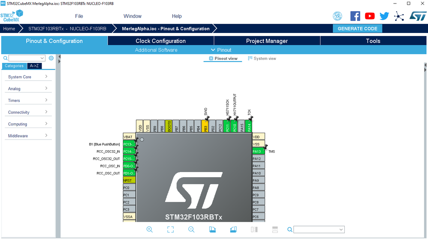The height and width of the screenshot is (241, 428).
Task: Click the ST logo in the header
Action: pos(418,16)
